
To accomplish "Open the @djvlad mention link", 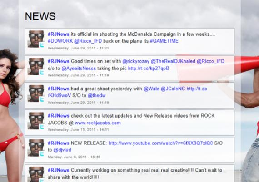I will coord(62,150).
